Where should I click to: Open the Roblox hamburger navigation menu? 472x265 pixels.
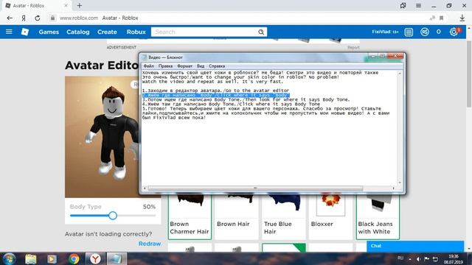click(x=9, y=32)
